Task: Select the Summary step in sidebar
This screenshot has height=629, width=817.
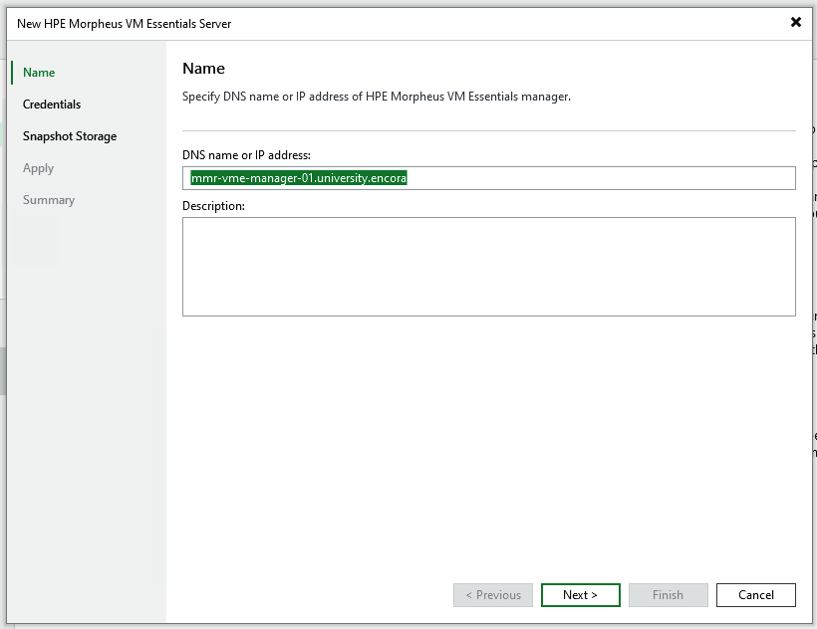Action: [x=49, y=200]
